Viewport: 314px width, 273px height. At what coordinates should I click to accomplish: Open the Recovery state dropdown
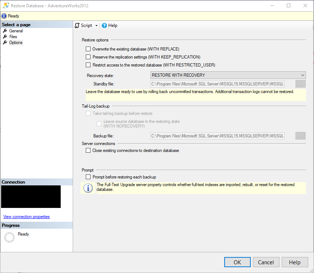pyautogui.click(x=228, y=75)
